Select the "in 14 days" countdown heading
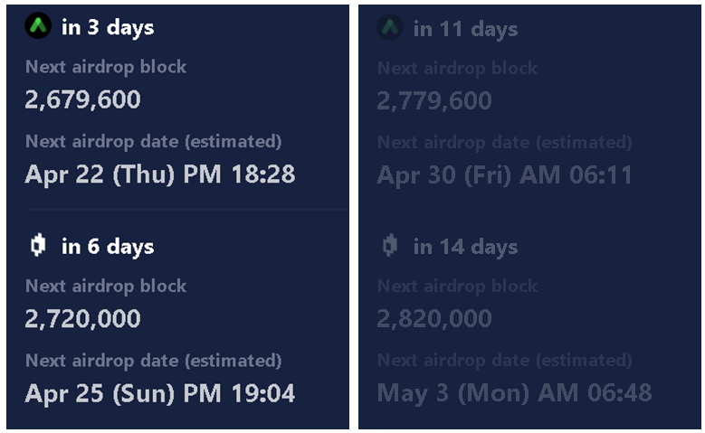The height and width of the screenshot is (433, 705). tap(465, 247)
